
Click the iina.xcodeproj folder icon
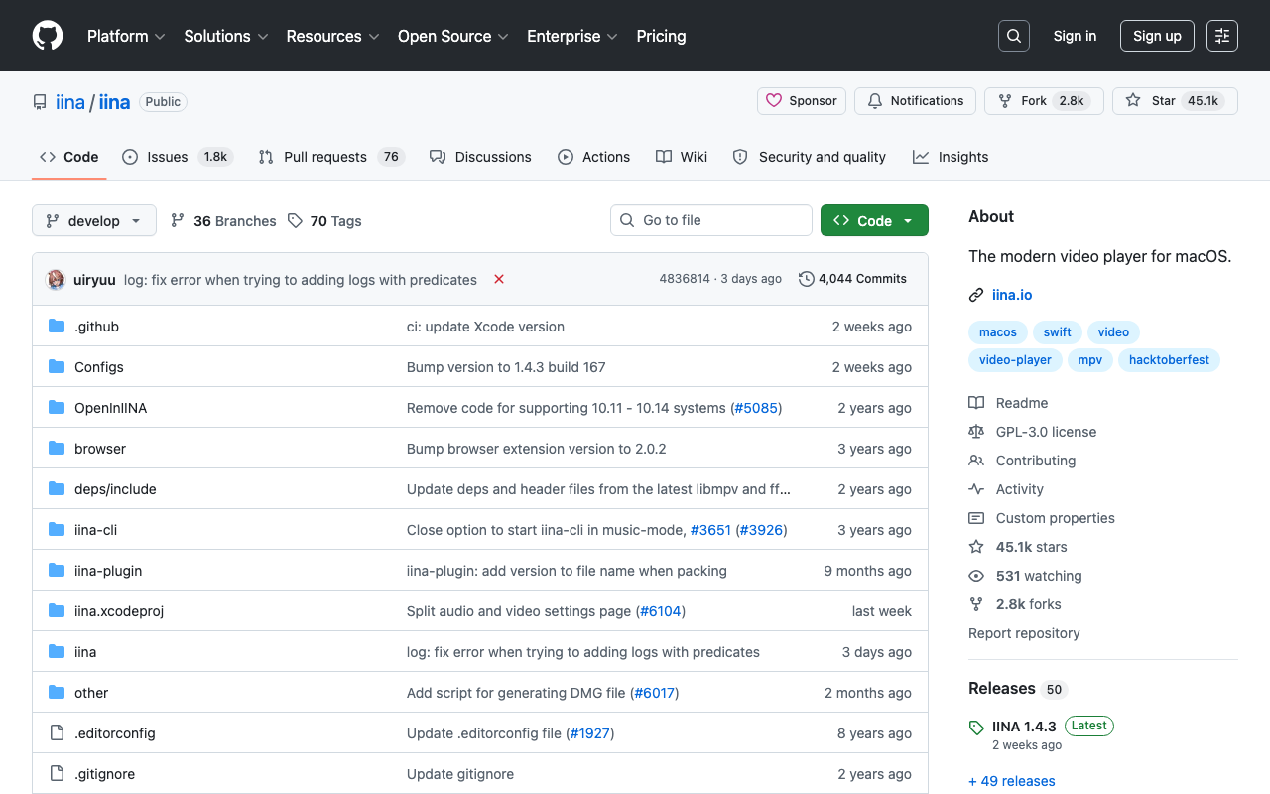click(x=57, y=611)
